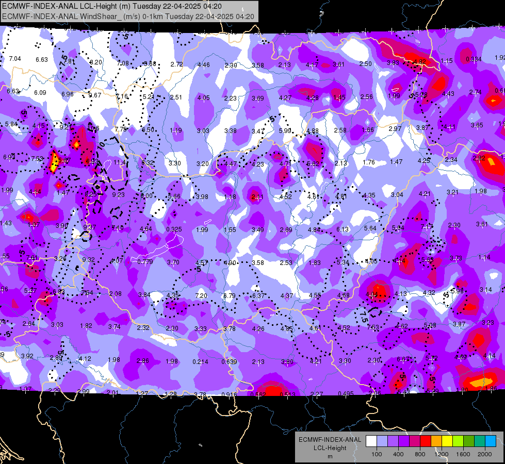
Task: Click the 'LCL-Height' legend title text
Action: point(330,448)
